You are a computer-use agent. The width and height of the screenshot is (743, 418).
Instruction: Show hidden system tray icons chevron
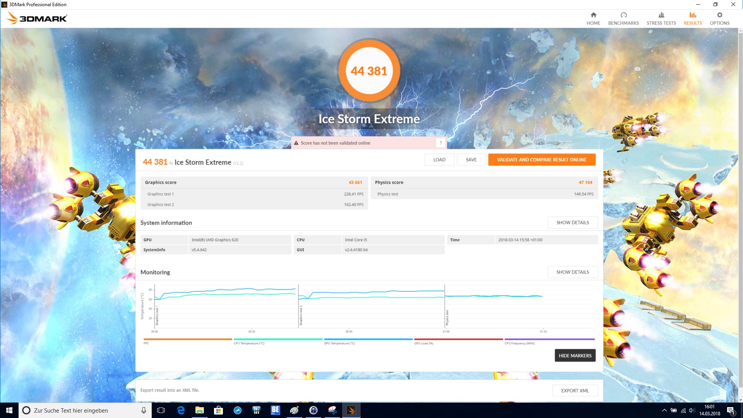click(664, 410)
